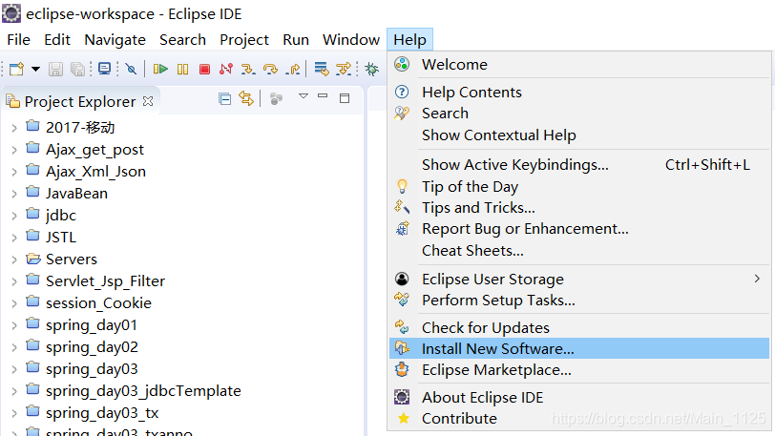775x436 pixels.
Task: Open the File menu
Action: 19,39
